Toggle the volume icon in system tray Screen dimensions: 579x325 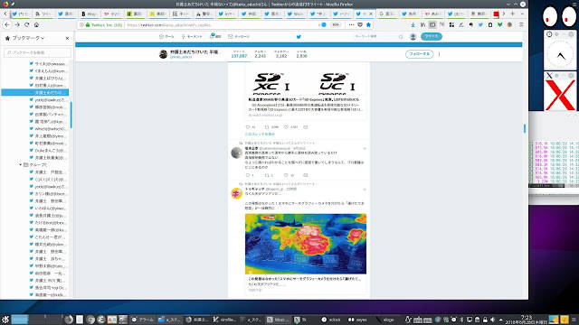pyautogui.click(x=492, y=320)
